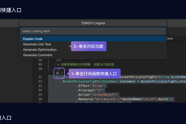Choose Generate Unit Test option

click(x=37, y=44)
